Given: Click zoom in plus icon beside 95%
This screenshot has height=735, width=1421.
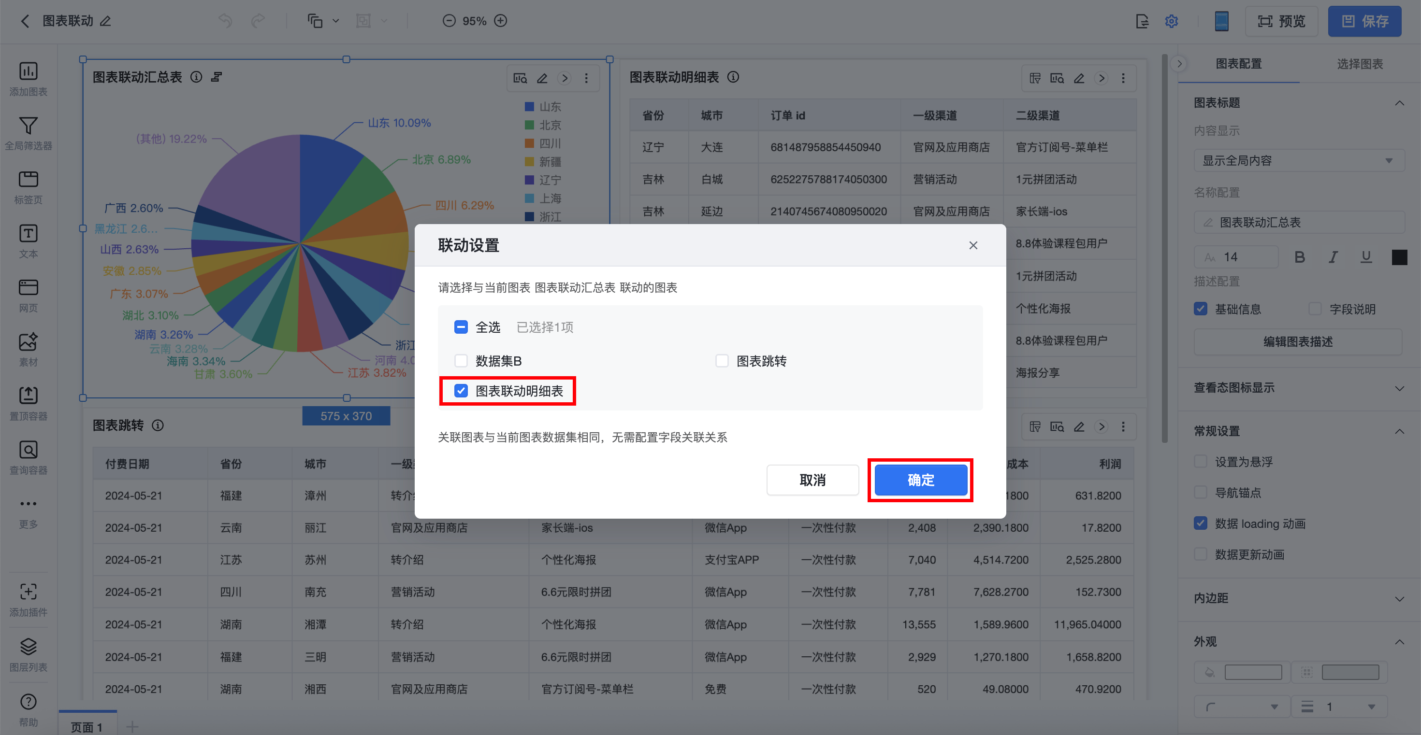Looking at the screenshot, I should pos(500,21).
